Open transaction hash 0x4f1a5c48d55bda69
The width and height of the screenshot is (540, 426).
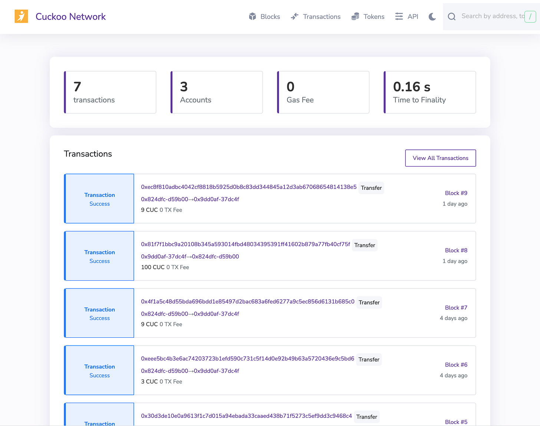tap(248, 301)
